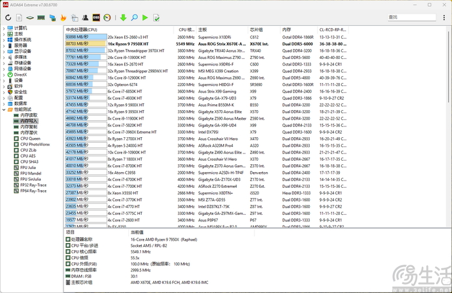Select the 32x Opteron 6274 row
This screenshot has height=293, width=452.
[x=206, y=85]
